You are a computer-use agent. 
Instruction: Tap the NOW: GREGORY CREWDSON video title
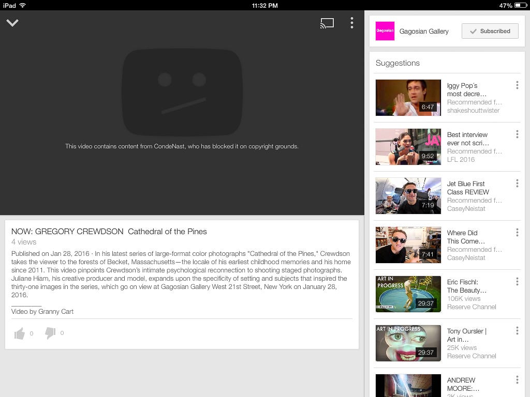pos(109,232)
